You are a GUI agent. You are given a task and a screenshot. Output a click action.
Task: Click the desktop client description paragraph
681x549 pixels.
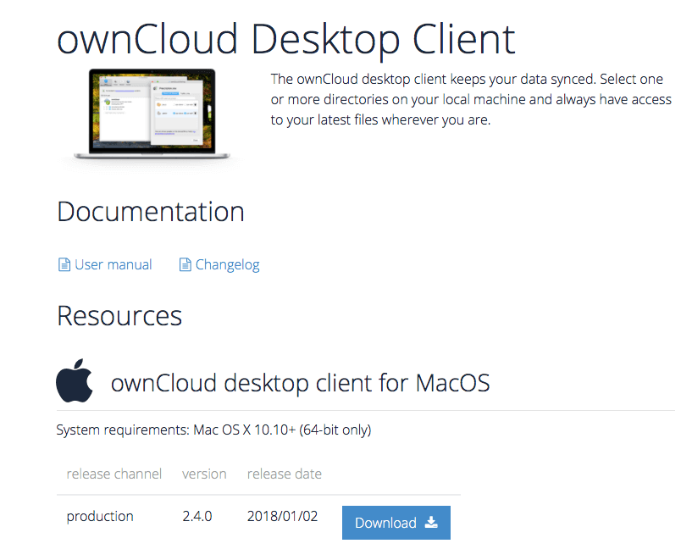pos(471,99)
